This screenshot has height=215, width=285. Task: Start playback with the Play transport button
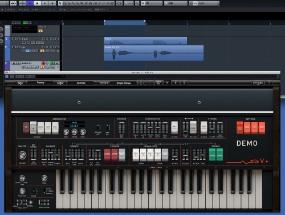tap(45, 3)
